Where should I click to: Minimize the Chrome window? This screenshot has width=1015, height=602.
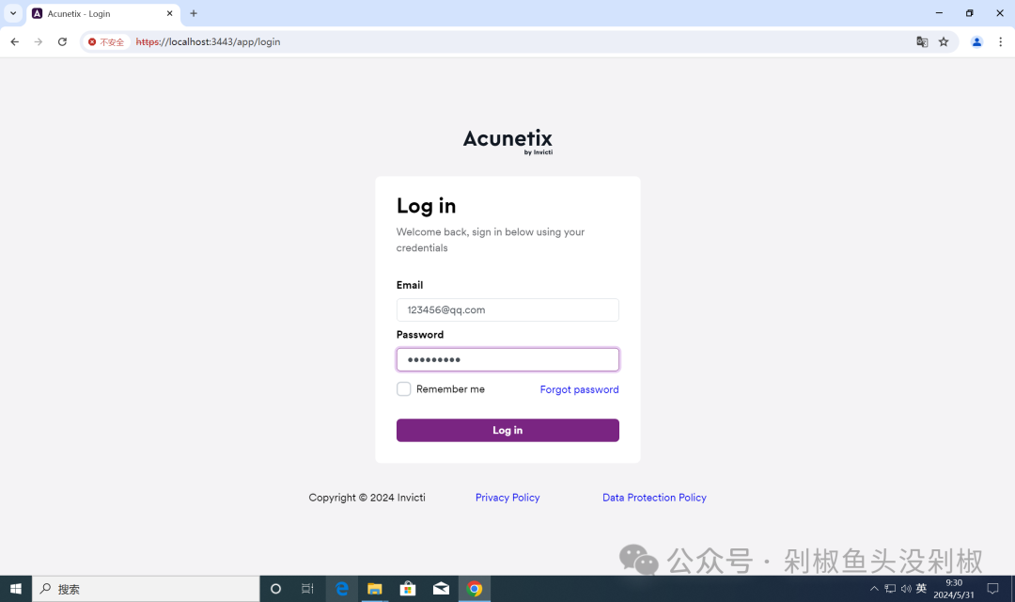[x=939, y=13]
